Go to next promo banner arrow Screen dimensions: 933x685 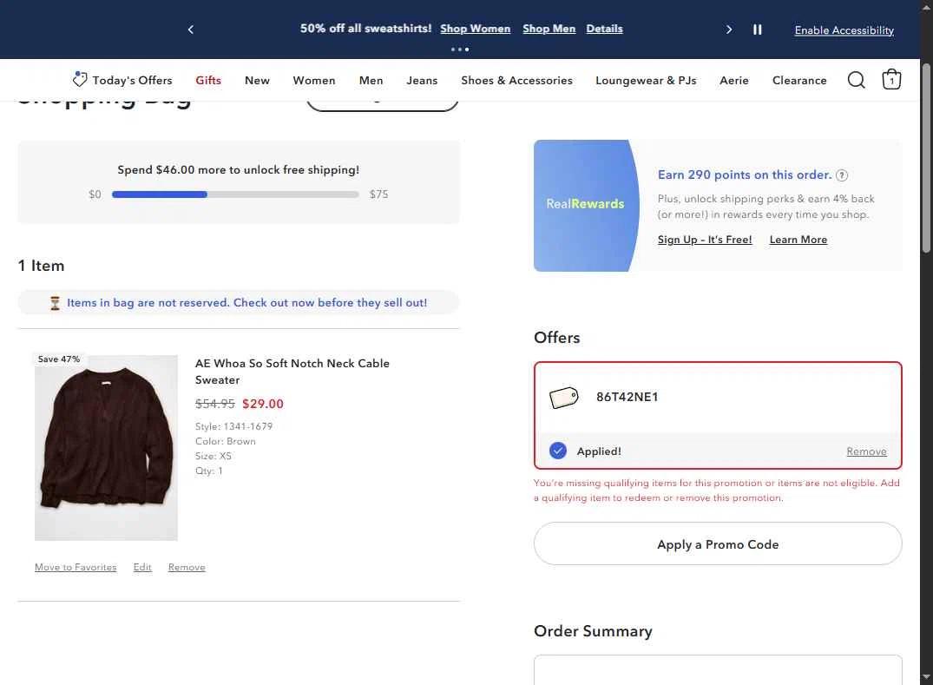coord(728,30)
